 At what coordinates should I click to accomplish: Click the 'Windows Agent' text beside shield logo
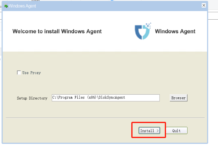pyautogui.click(x=175, y=31)
